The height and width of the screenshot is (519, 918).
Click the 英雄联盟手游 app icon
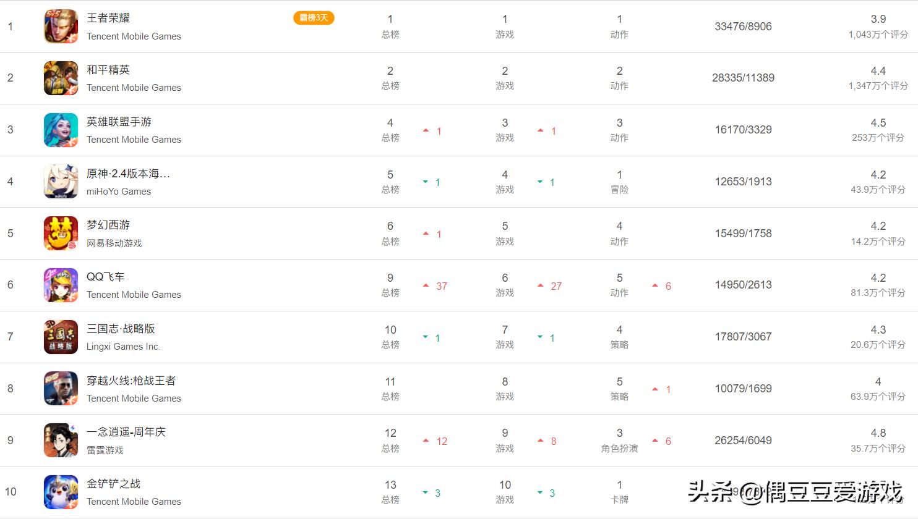pyautogui.click(x=61, y=130)
